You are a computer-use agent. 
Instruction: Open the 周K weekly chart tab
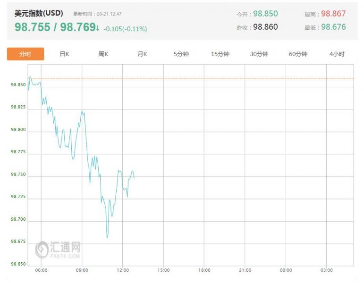(x=103, y=54)
